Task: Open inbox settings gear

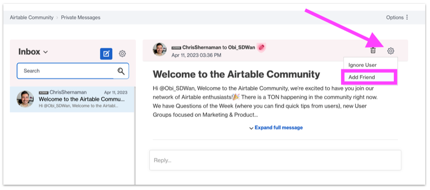Action: click(x=122, y=54)
